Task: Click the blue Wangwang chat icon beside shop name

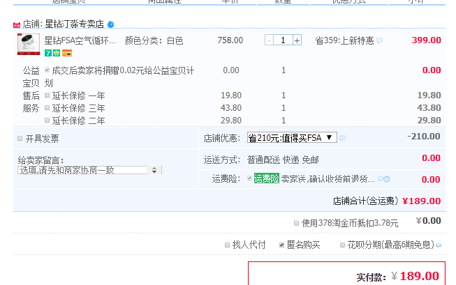Action: (111, 24)
